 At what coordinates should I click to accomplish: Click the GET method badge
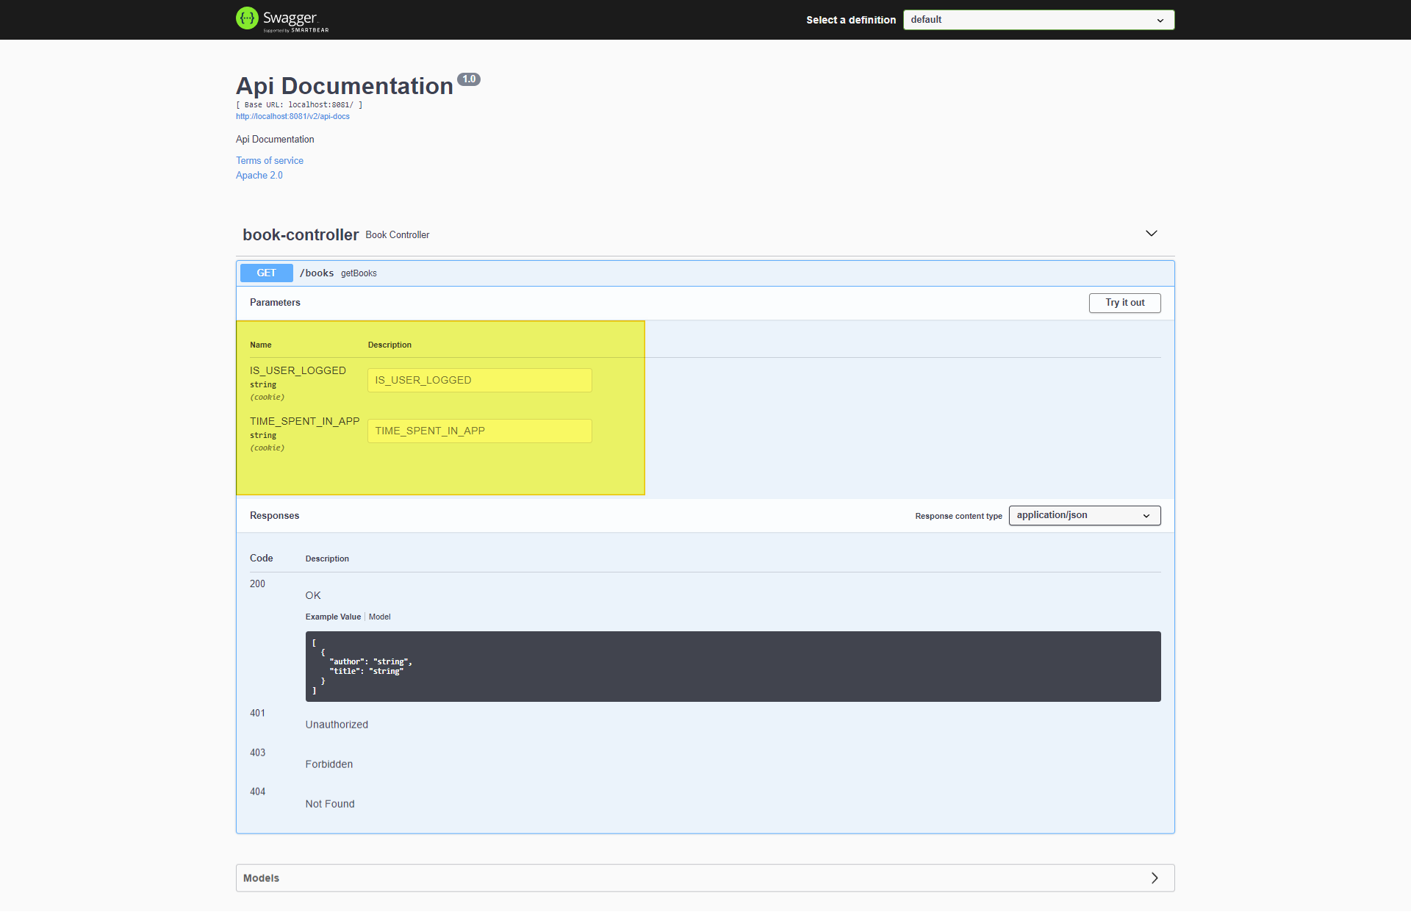click(266, 273)
